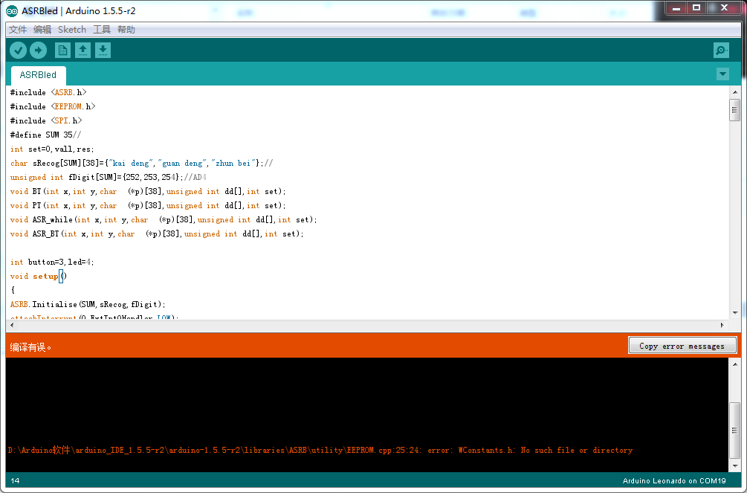Click the 'int button=3,led=4;' line
Screen dimensions: 747x493
(52, 262)
